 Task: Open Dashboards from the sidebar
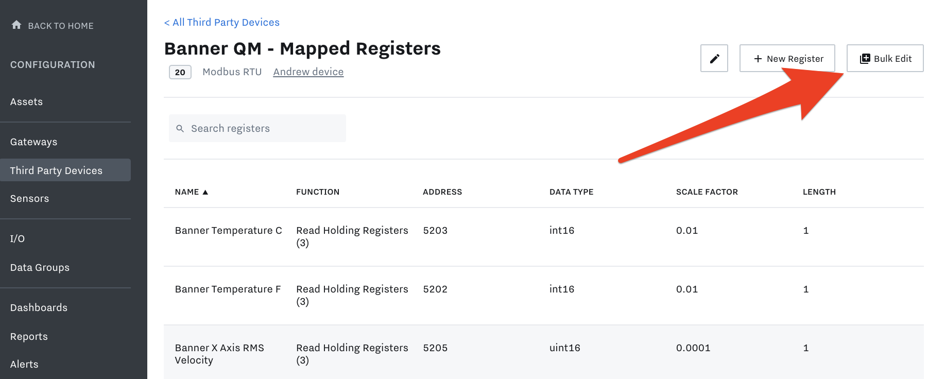(x=39, y=307)
